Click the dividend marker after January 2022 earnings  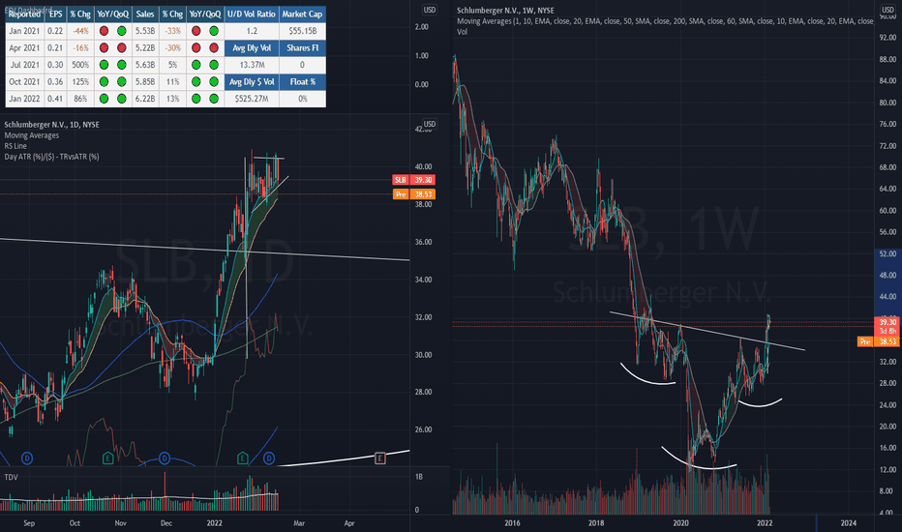pos(269,458)
